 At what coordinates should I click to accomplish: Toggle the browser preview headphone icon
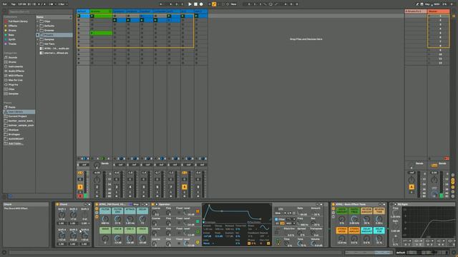point(10,196)
